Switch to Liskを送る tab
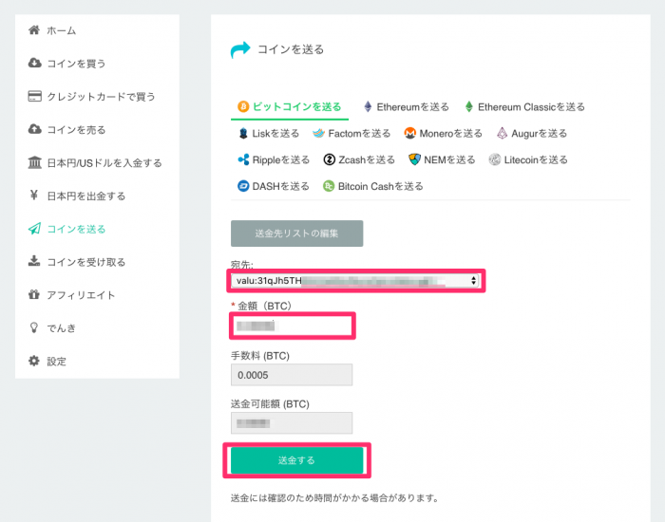 269,134
